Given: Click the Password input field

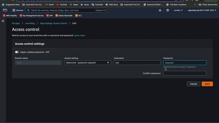Looking at the screenshot, I should tap(185, 63).
